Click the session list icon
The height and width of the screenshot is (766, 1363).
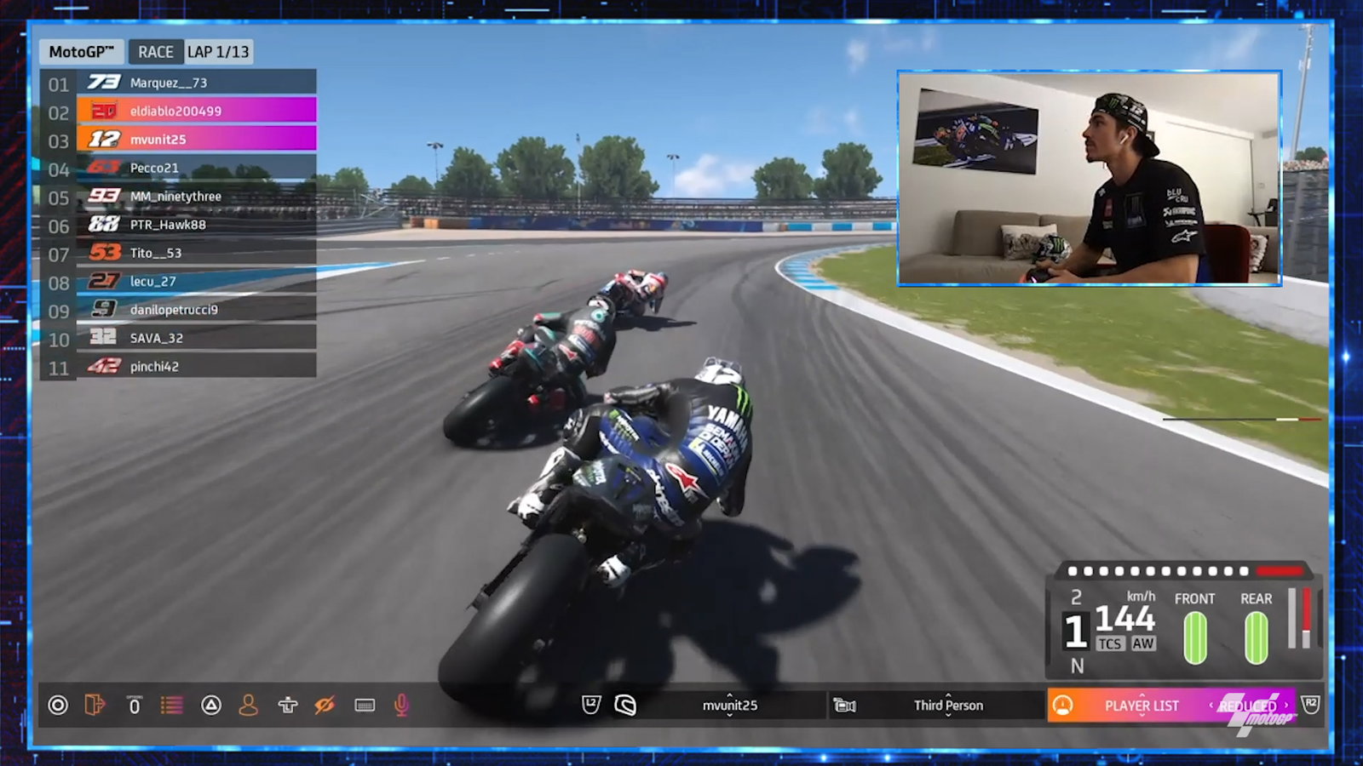click(170, 705)
